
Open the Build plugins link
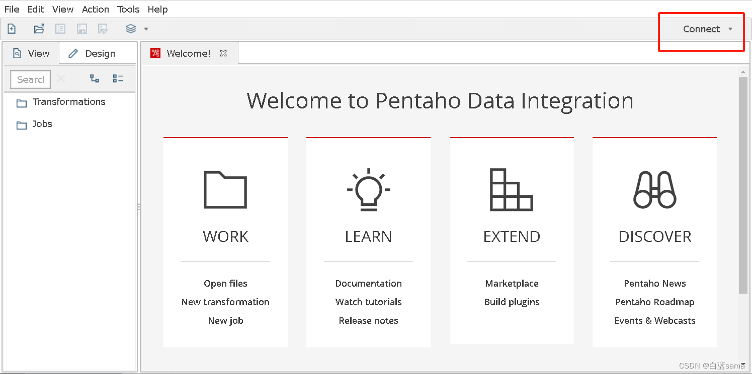512,302
